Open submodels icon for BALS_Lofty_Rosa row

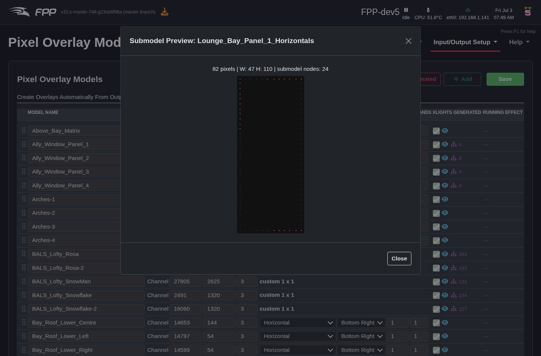pyautogui.click(x=453, y=254)
